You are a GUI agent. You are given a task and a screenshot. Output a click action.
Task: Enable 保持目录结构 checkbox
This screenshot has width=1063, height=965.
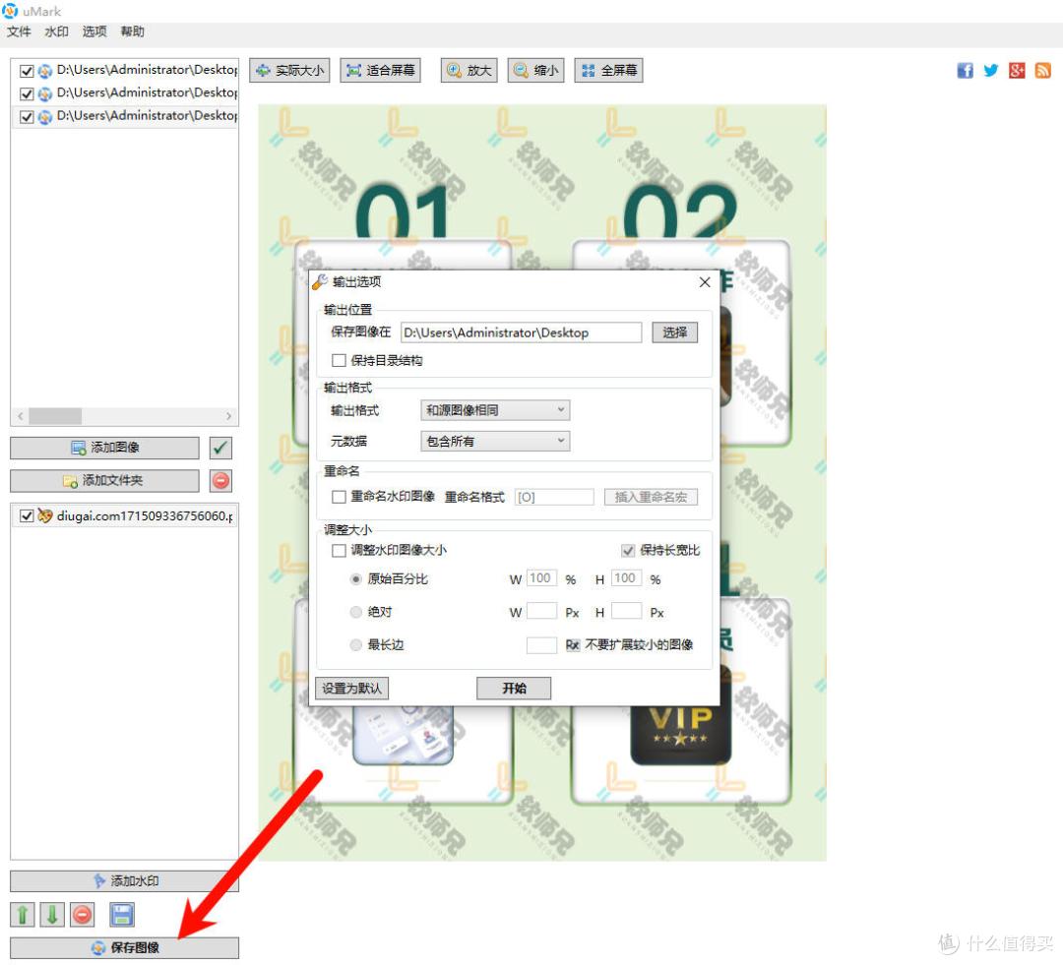pos(339,360)
